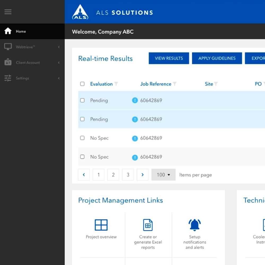The width and height of the screenshot is (265, 265).
Task: Check the first Pending row checkbox
Action: coord(82,100)
